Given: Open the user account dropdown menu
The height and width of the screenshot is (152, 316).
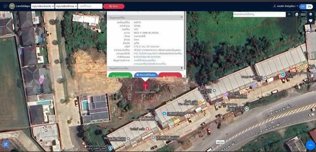Looking at the screenshot, I should [287, 6].
